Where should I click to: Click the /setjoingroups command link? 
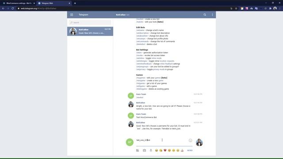(x=142, y=67)
